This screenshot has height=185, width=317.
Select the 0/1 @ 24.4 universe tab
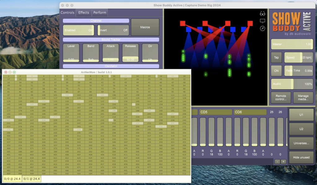(x=31, y=179)
